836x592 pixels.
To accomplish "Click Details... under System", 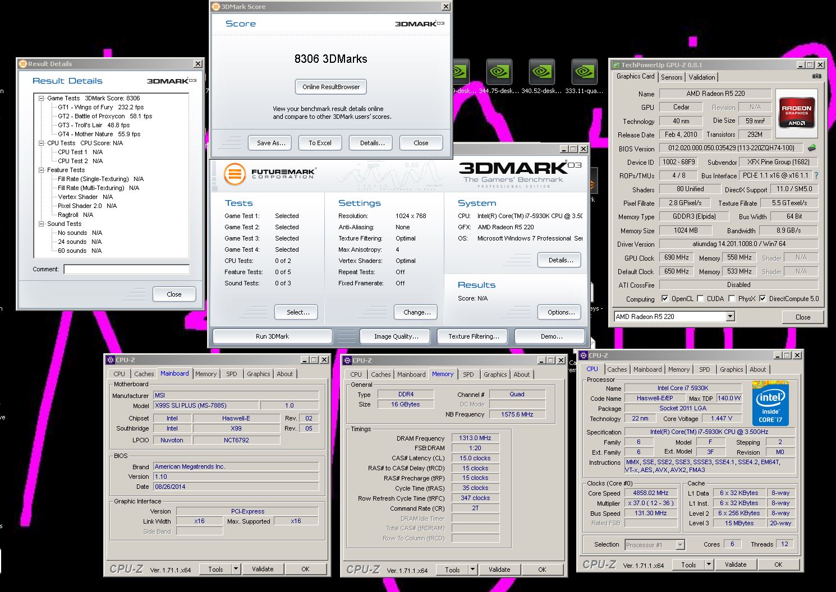I will click(561, 260).
